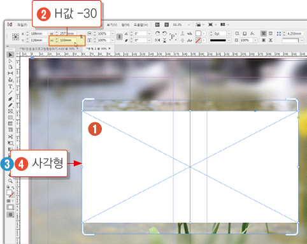Viewport: 307px width, 244px height.
Task: Open the scale X percentage 100% dropdown
Action: click(113, 34)
